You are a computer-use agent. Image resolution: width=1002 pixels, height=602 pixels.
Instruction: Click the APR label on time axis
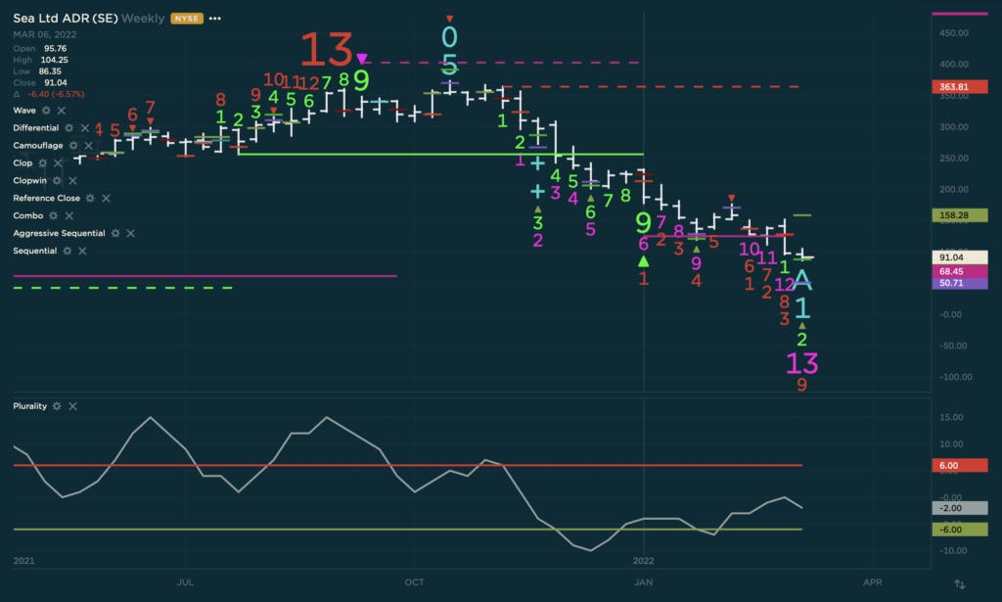coord(872,582)
